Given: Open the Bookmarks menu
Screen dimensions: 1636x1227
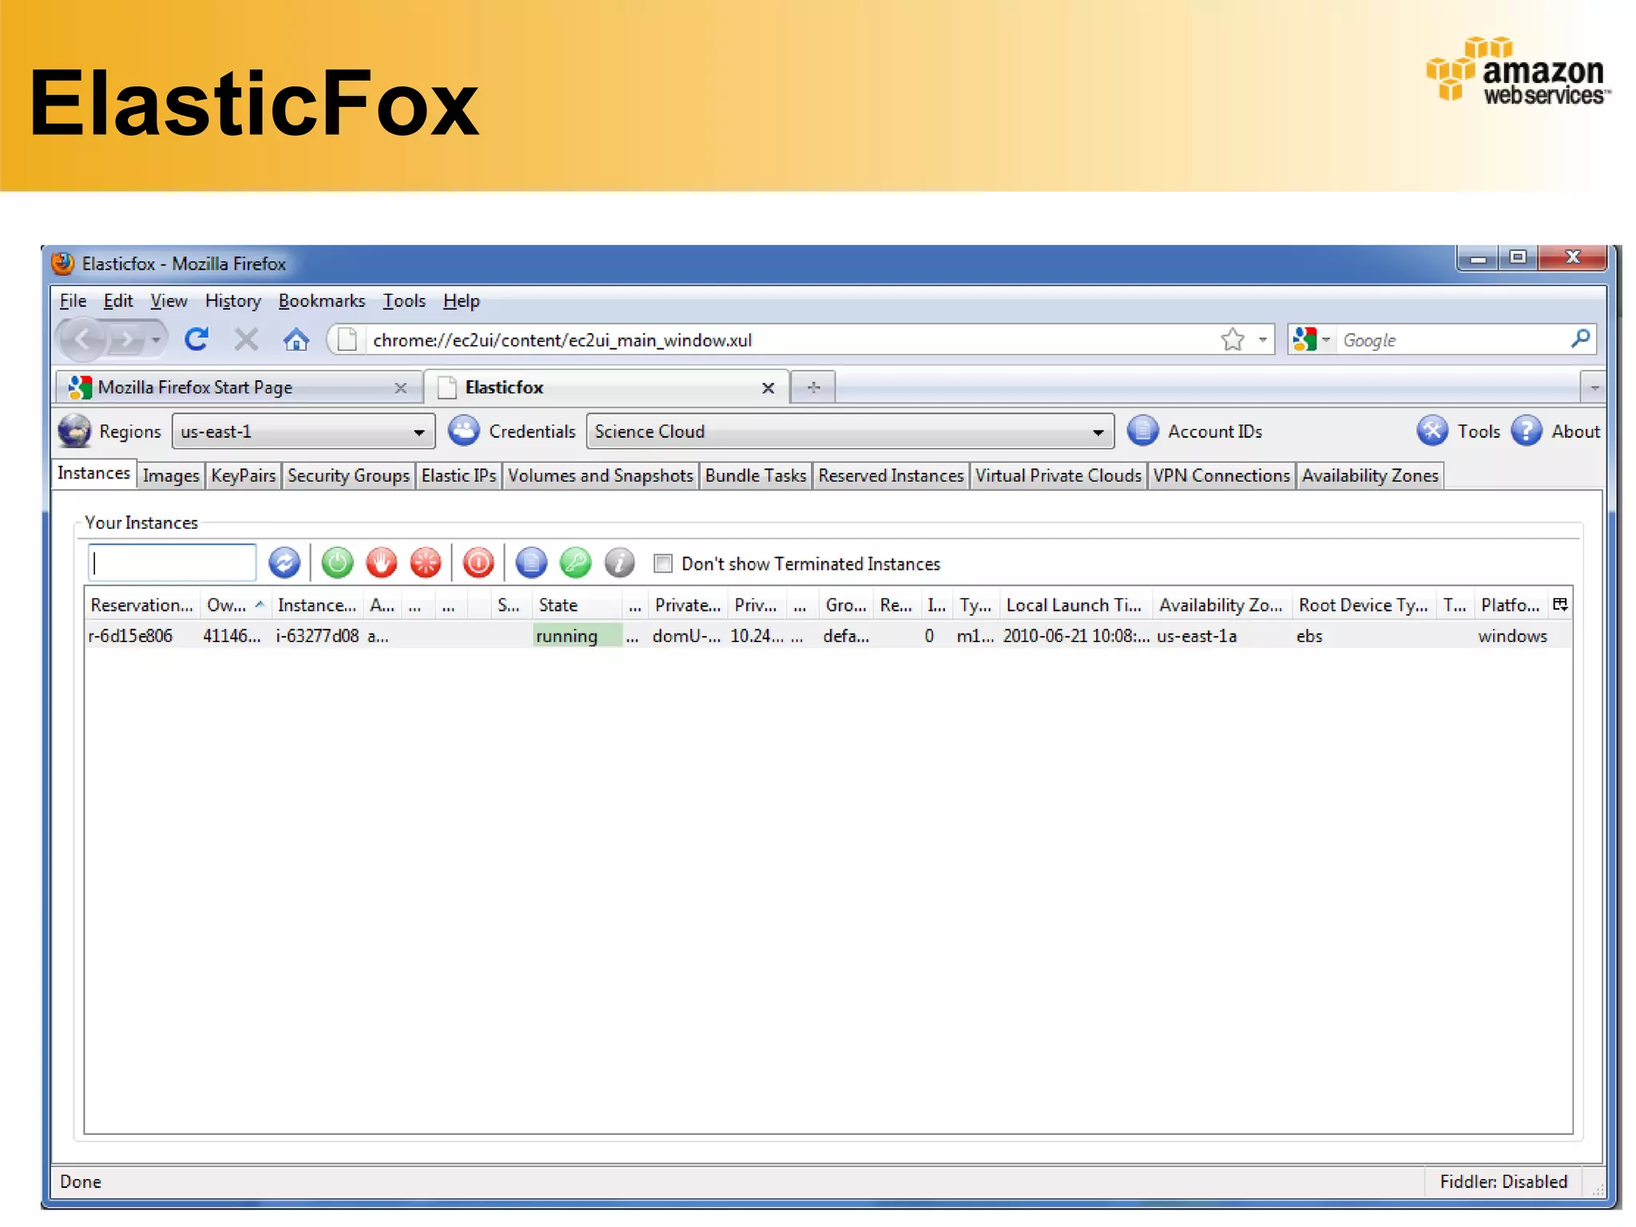Looking at the screenshot, I should click(321, 301).
